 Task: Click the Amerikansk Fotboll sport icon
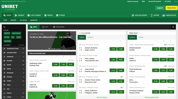4,48
